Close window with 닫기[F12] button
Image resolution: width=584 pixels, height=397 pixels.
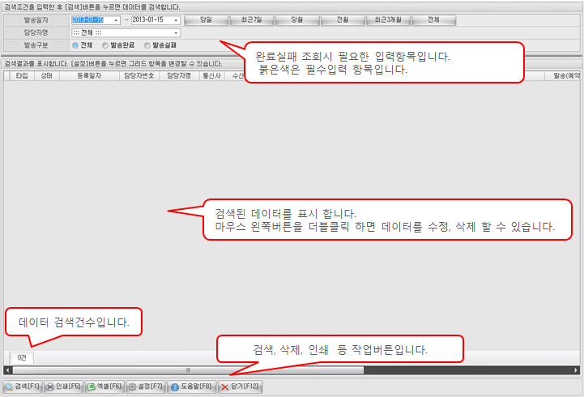(x=241, y=386)
